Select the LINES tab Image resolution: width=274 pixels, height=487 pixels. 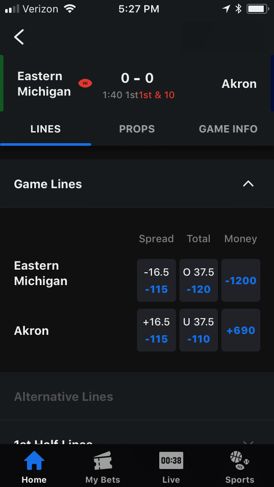pyautogui.click(x=46, y=129)
